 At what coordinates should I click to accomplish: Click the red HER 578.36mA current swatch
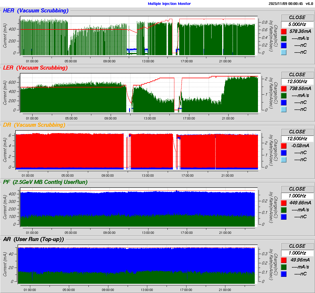(x=284, y=31)
